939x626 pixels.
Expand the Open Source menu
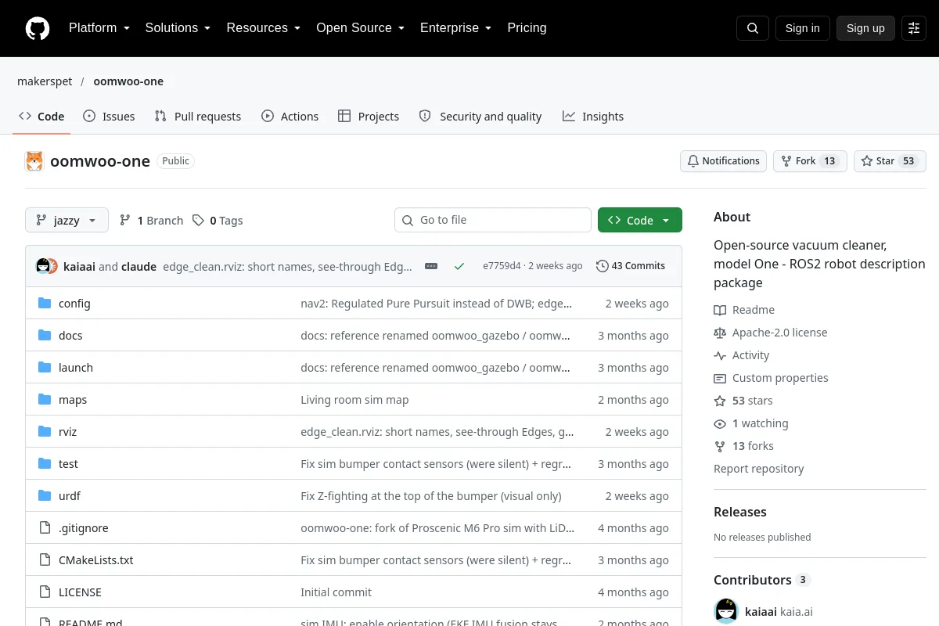tap(360, 28)
